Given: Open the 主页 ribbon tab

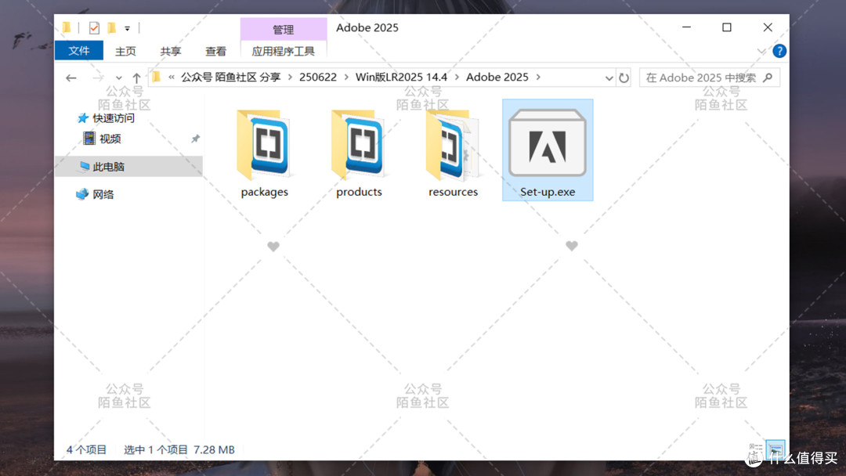Looking at the screenshot, I should coord(125,51).
